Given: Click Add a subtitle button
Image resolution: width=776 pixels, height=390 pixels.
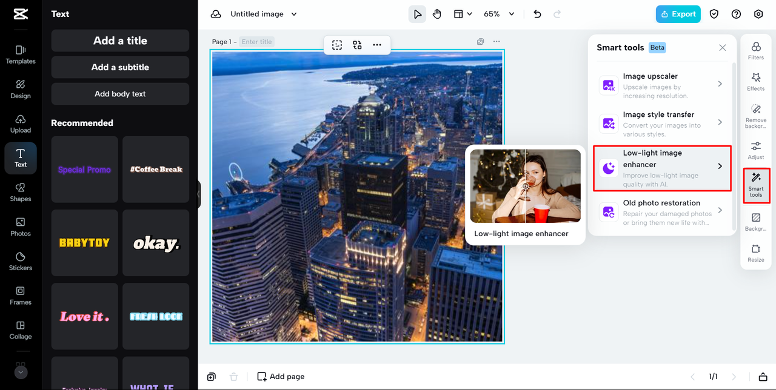Looking at the screenshot, I should [x=120, y=67].
